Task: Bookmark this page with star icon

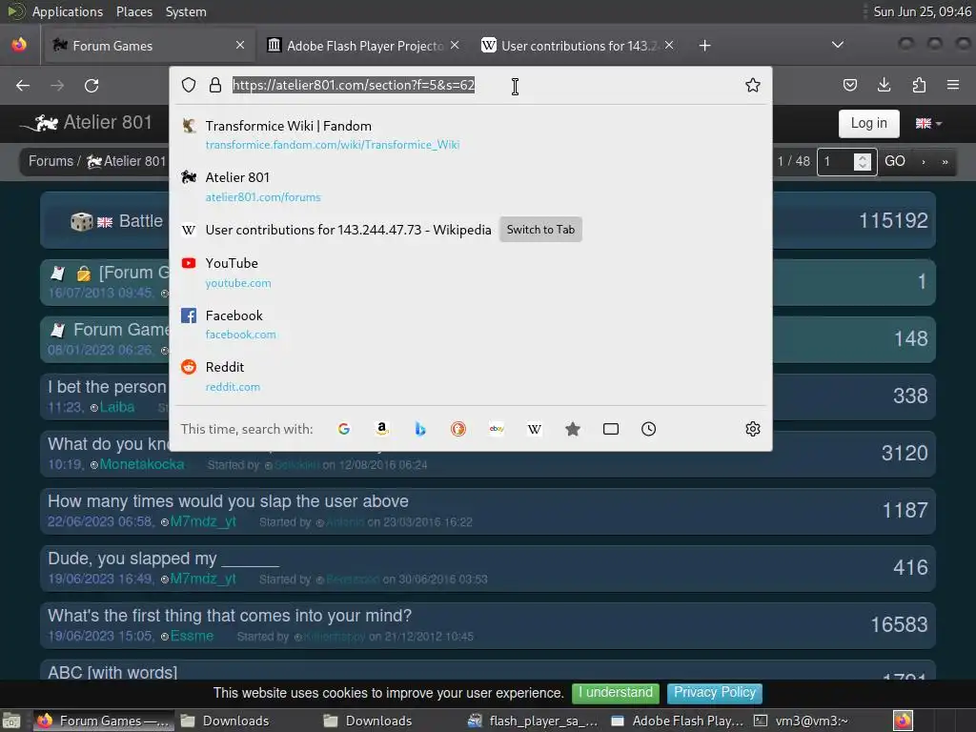Action: click(753, 85)
